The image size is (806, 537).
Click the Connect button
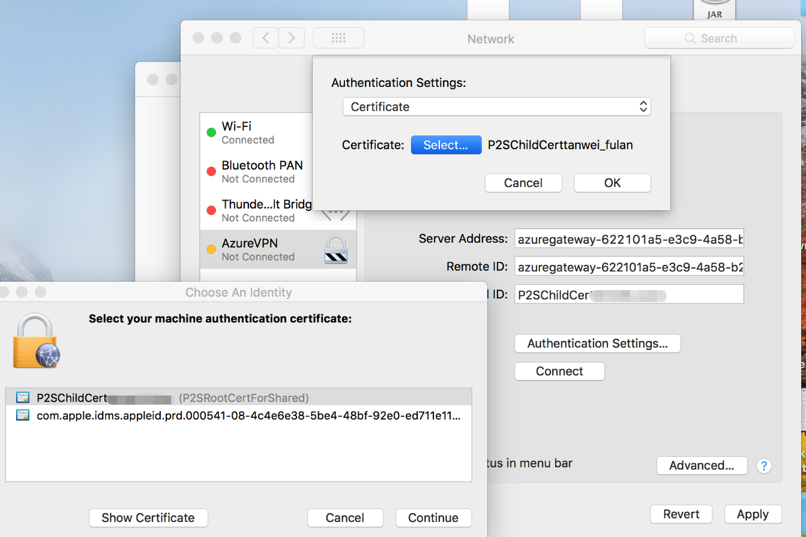tap(559, 372)
